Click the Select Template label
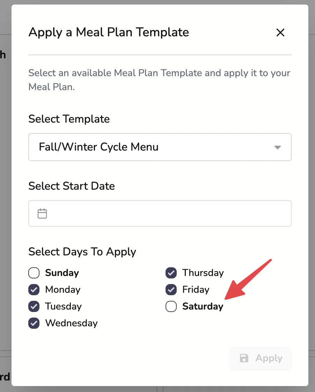The width and height of the screenshot is (315, 392). tap(69, 119)
